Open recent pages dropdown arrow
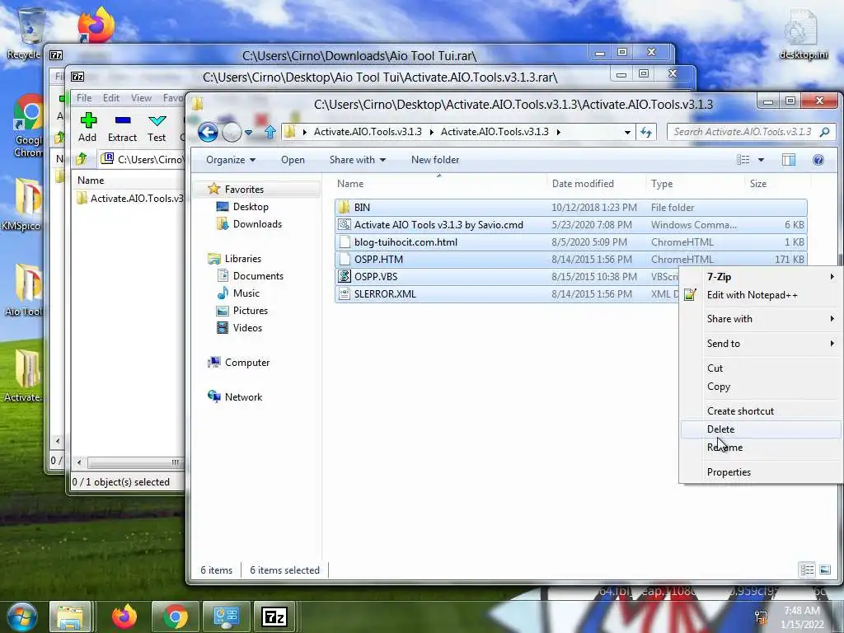The image size is (844, 633). coord(248,133)
